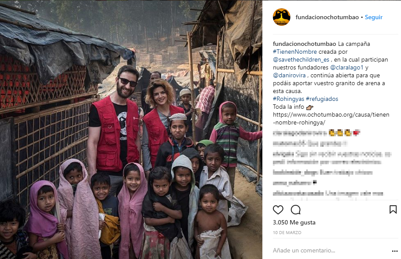Viewport: 401px width, 259px height.
Task: Open the @claralago1 profile mention
Action: pyautogui.click(x=346, y=67)
